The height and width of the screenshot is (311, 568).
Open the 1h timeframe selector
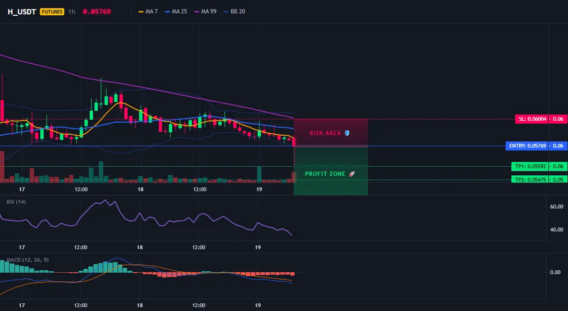pos(72,12)
